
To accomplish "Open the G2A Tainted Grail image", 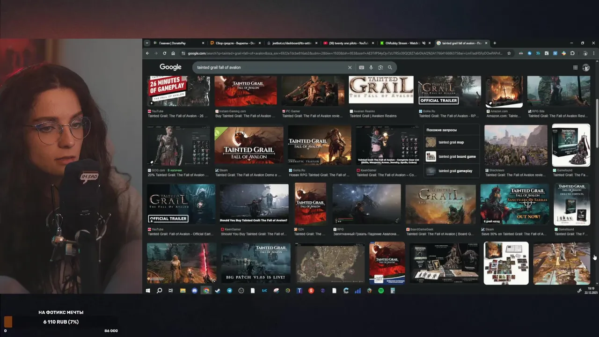I will coord(310,204).
